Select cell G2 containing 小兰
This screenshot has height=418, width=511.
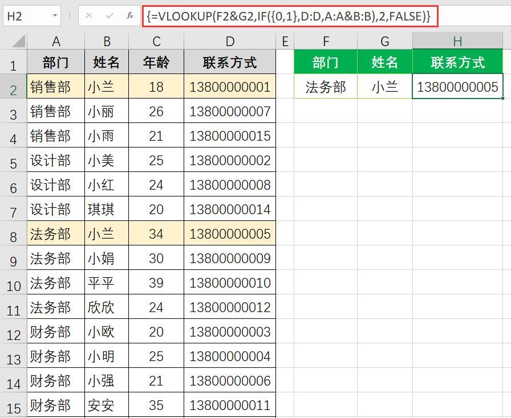(385, 86)
